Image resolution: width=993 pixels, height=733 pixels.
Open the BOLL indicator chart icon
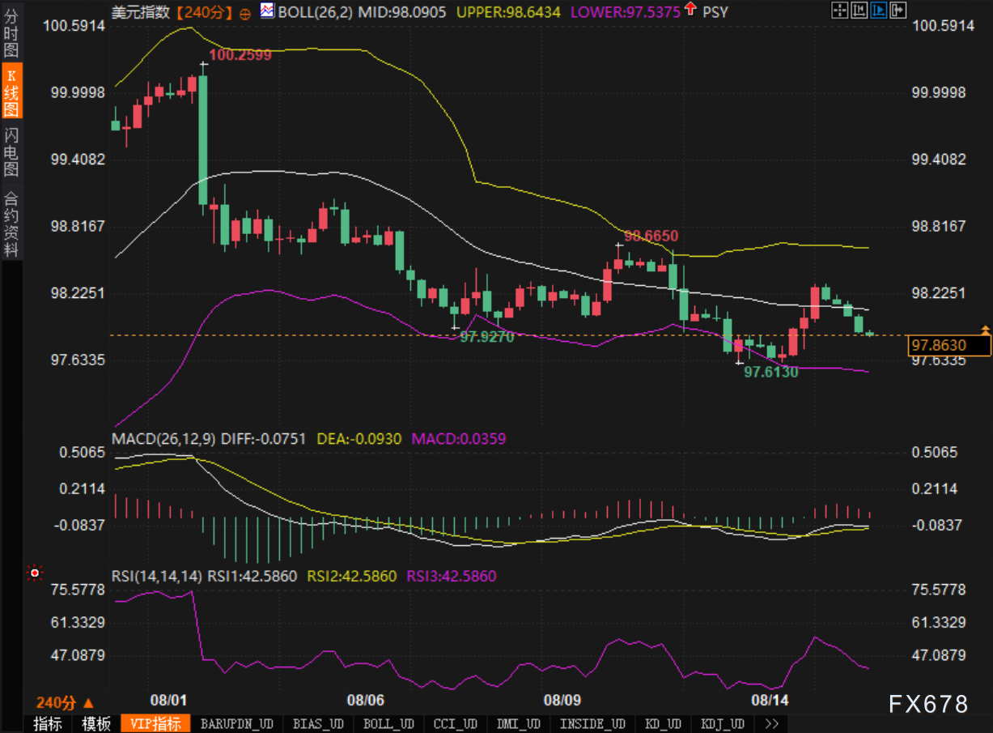tap(266, 11)
